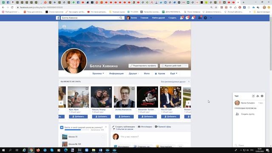272x153 pixels.
Task: Add Roa Eli Gail as friend
Action: point(170,116)
